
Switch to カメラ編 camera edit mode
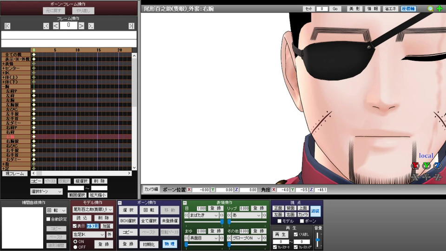(x=151, y=189)
